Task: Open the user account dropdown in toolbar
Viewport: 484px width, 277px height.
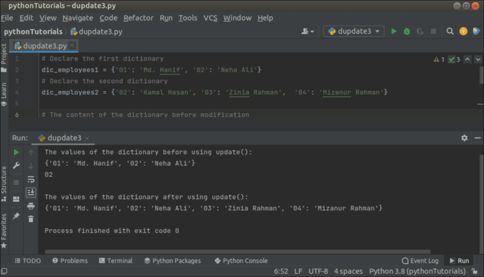Action: 307,31
